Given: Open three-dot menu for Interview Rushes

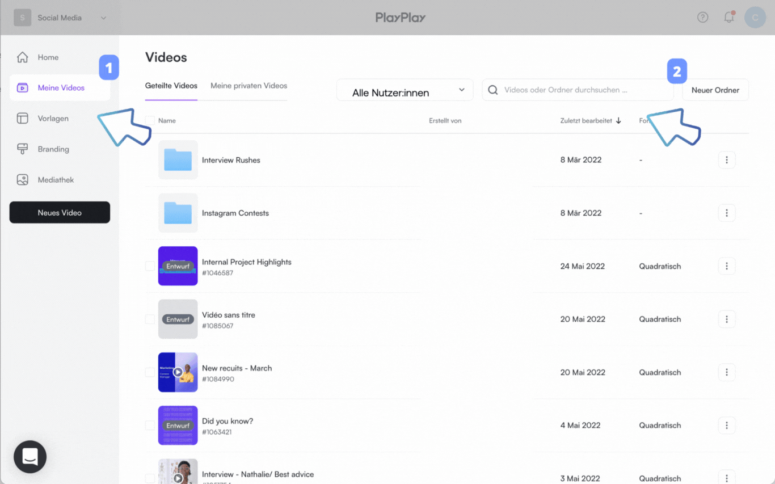Looking at the screenshot, I should click(x=726, y=160).
